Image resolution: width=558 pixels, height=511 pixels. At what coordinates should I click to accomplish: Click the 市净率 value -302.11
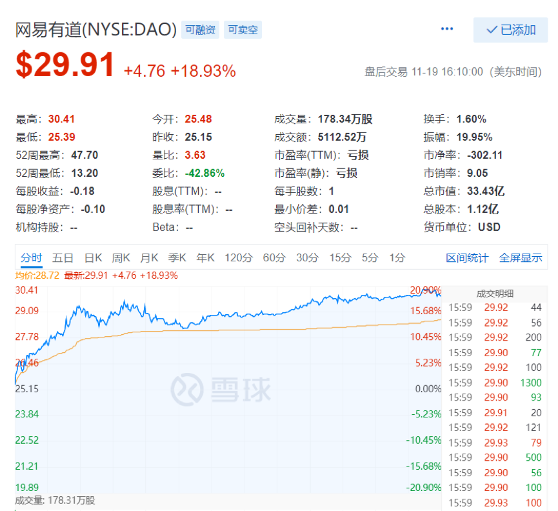[484, 155]
